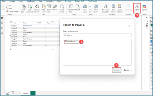153x96 pixels.
Task: Select the Widget D table cell
Action: point(15,33)
